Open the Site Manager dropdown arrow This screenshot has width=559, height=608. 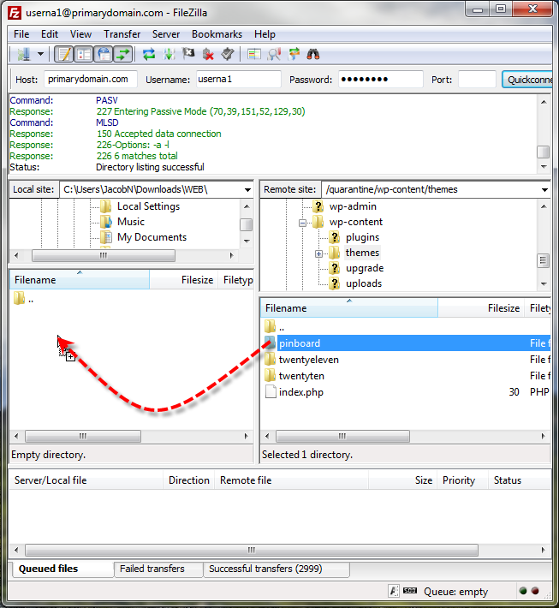click(40, 54)
